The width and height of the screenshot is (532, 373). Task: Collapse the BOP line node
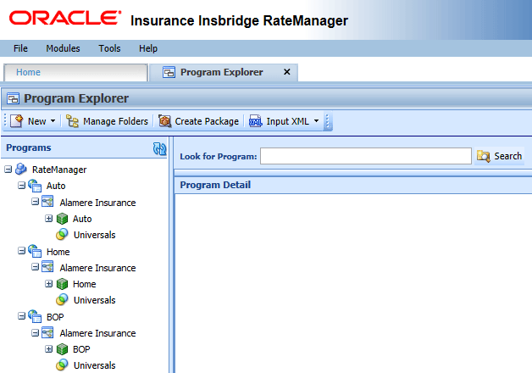(x=22, y=316)
